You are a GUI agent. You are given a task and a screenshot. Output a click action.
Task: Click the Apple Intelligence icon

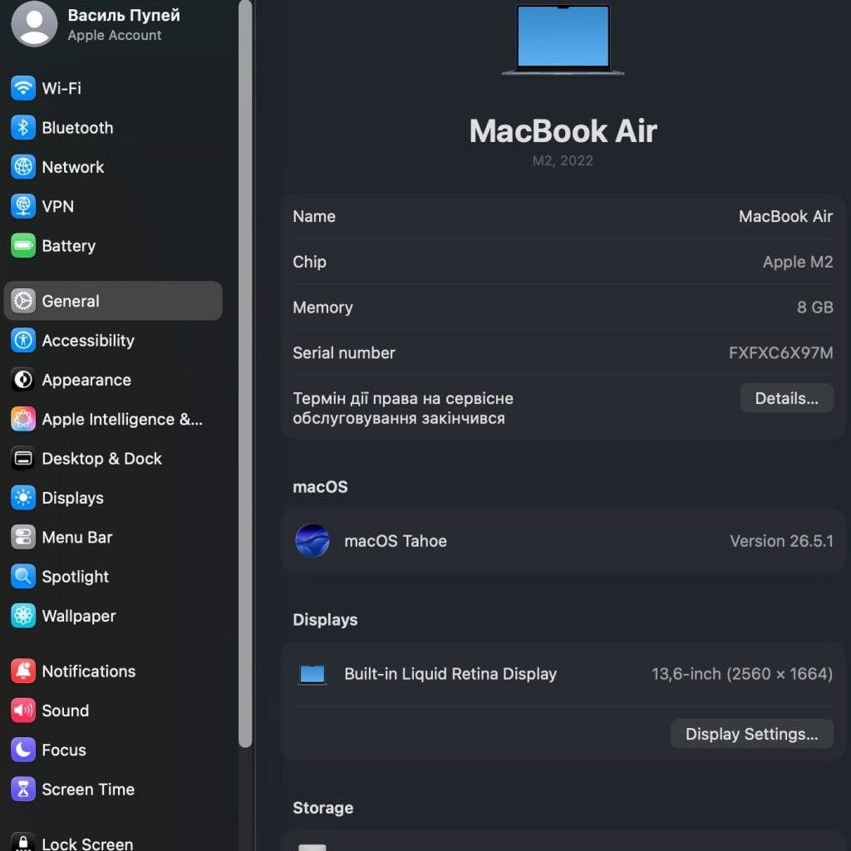click(x=22, y=419)
